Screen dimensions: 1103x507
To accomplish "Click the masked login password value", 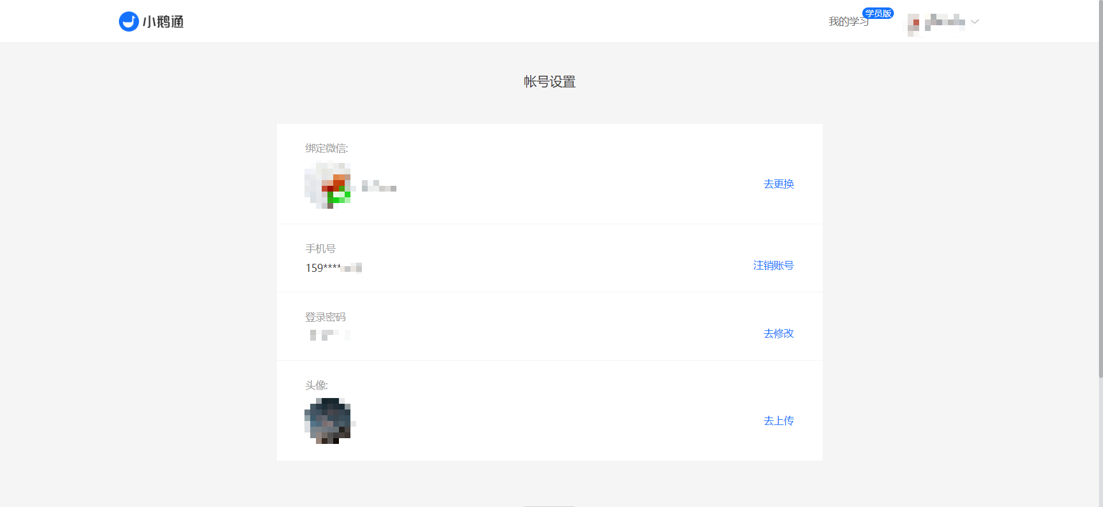I will 330,335.
